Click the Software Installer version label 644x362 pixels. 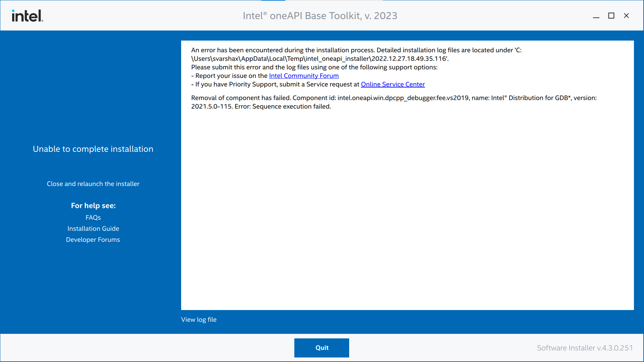pos(584,348)
